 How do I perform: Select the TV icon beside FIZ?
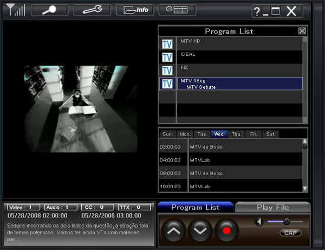[167, 70]
